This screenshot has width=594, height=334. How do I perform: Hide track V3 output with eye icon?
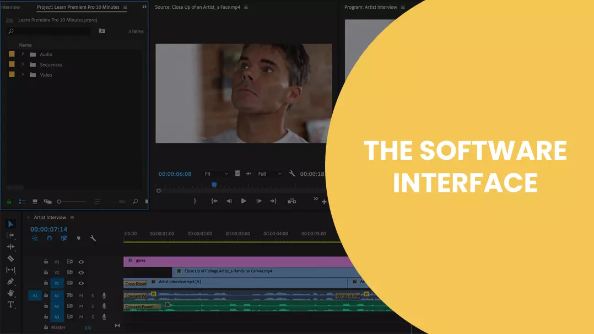(81, 262)
